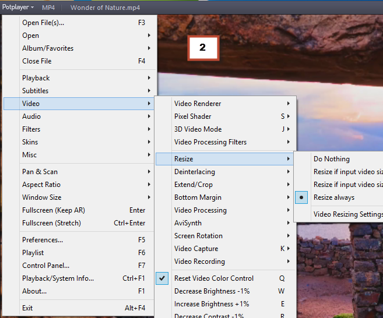This screenshot has height=318, width=383.
Task: Click the MP4 format label in title bar
Action: pos(48,8)
